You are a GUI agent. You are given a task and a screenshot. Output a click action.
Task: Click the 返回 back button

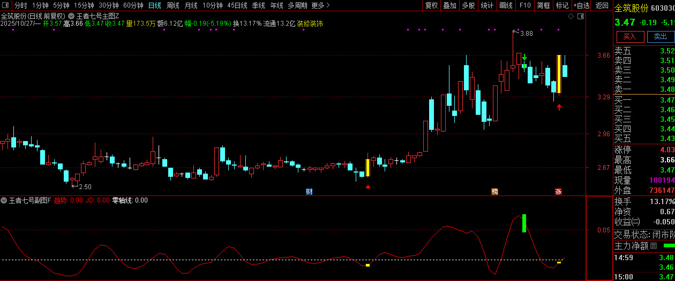click(602, 5)
